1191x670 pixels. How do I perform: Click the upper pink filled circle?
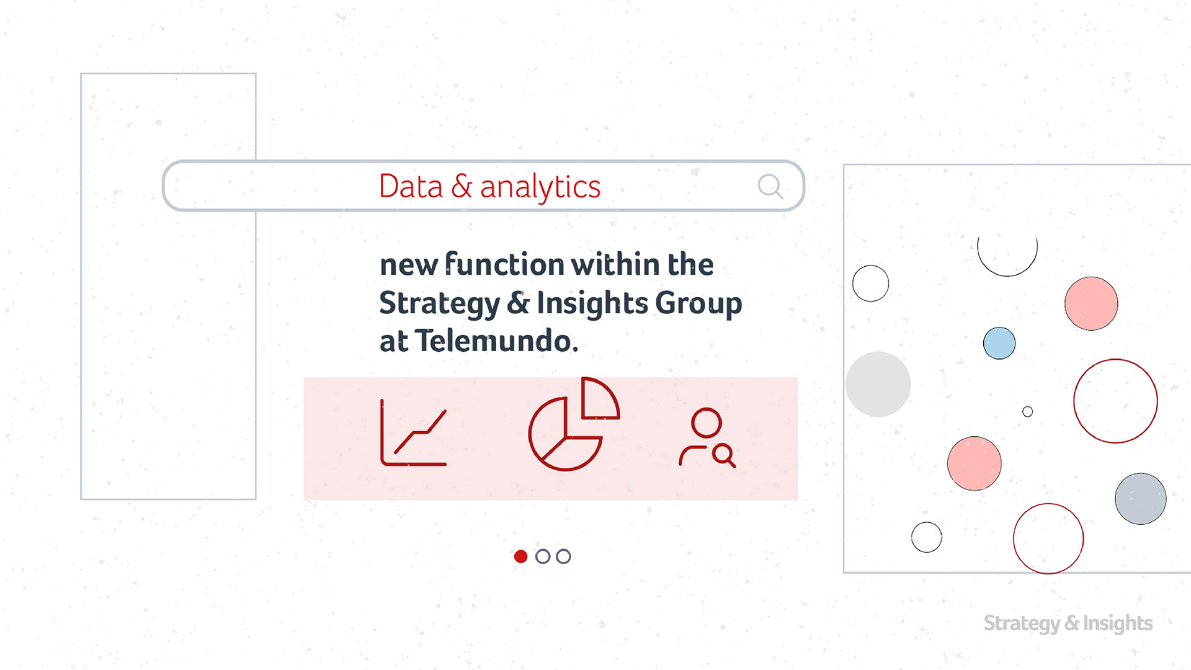pos(1091,303)
